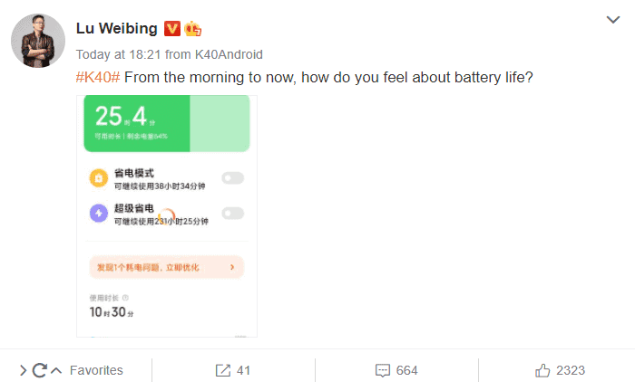
Task: Click the emoji badge beside the username
Action: pyautogui.click(x=192, y=28)
